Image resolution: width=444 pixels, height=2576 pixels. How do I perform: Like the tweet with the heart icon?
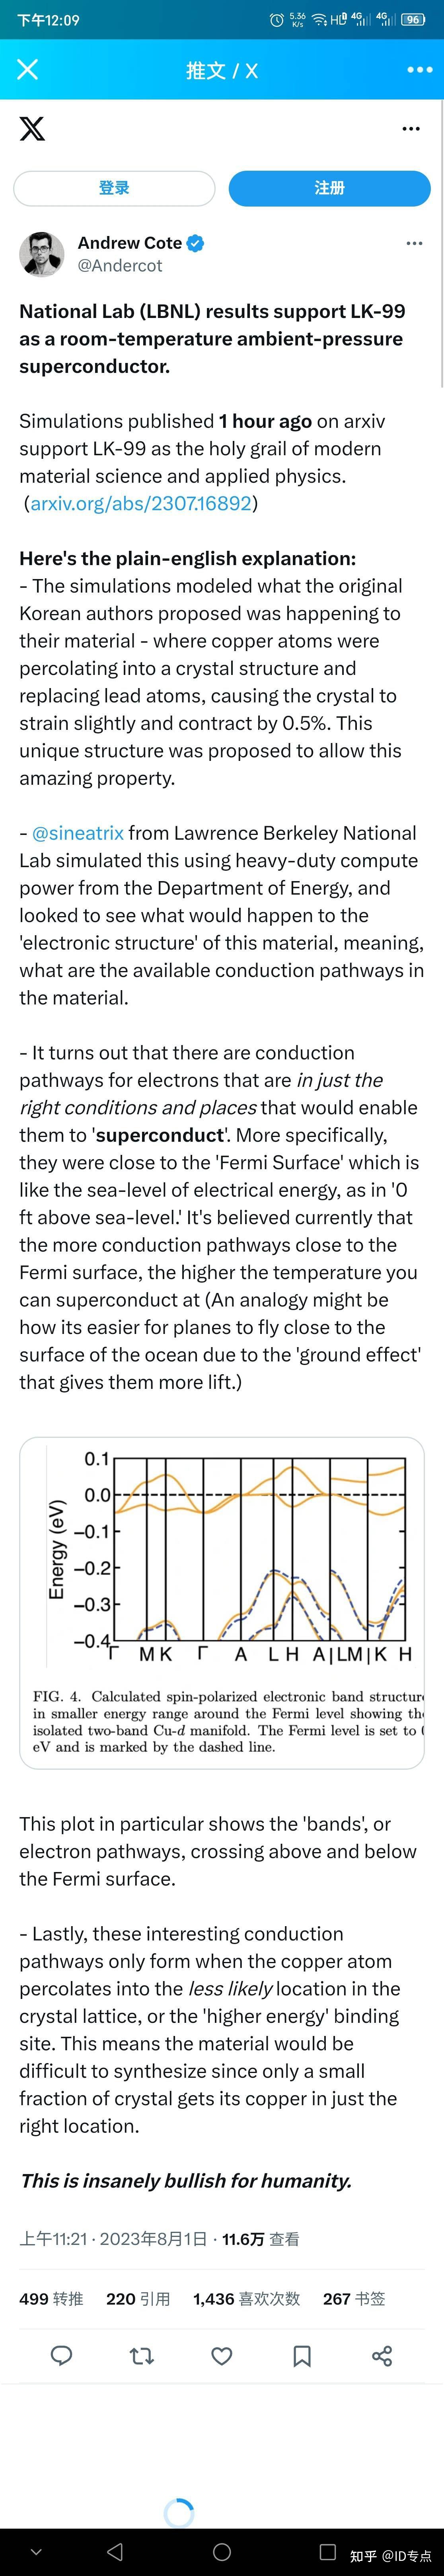tap(222, 2356)
